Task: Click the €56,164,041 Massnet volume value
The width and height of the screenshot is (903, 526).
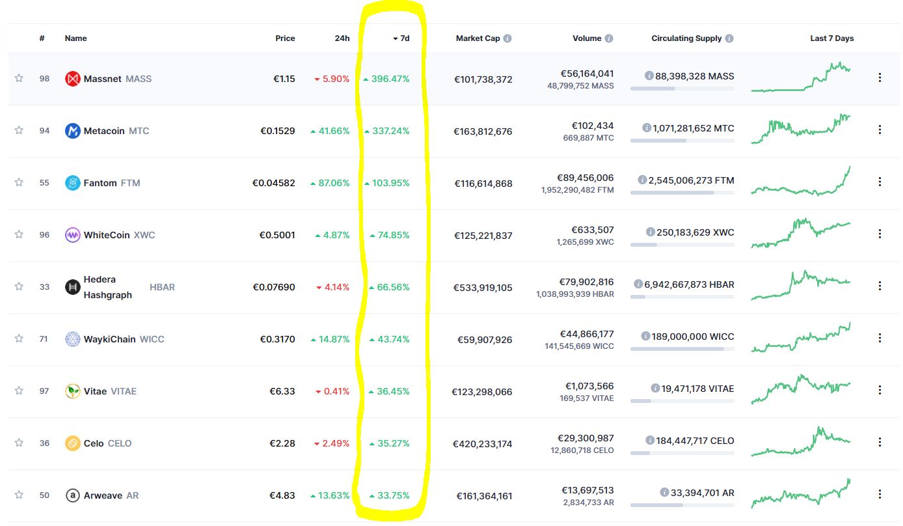Action: coord(587,74)
